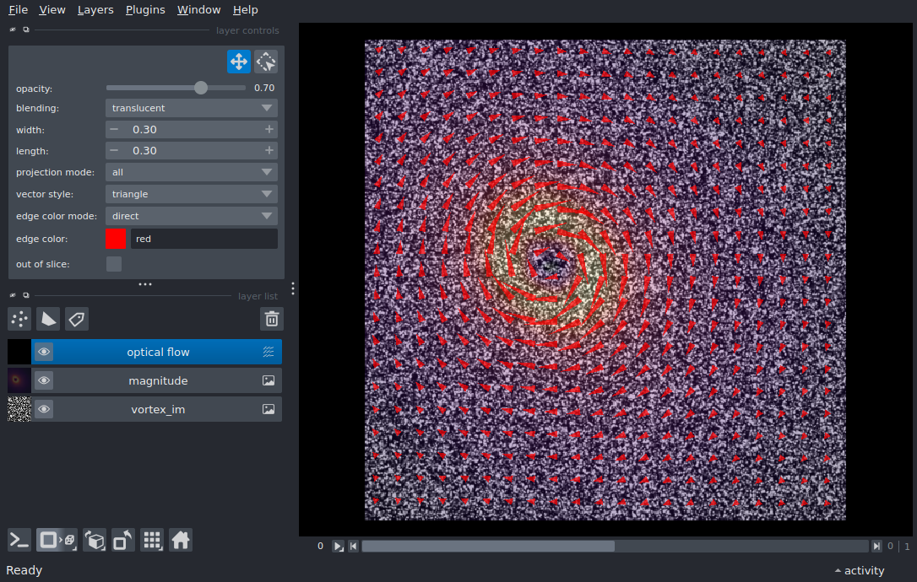Create a new labels layer
This screenshot has height=582, width=917.
(x=77, y=319)
